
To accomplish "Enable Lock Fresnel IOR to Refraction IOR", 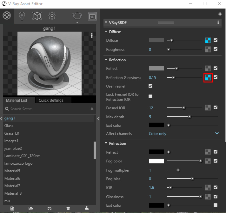I will click(x=150, y=96).
